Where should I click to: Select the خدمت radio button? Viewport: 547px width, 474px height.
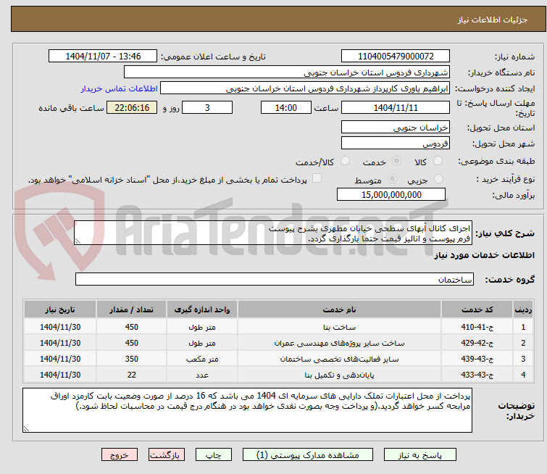(x=396, y=161)
